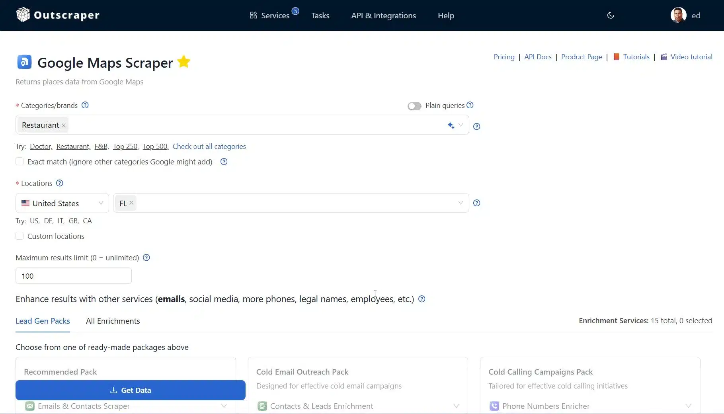Image resolution: width=724 pixels, height=414 pixels.
Task: Open the United States country dropdown
Action: click(62, 203)
